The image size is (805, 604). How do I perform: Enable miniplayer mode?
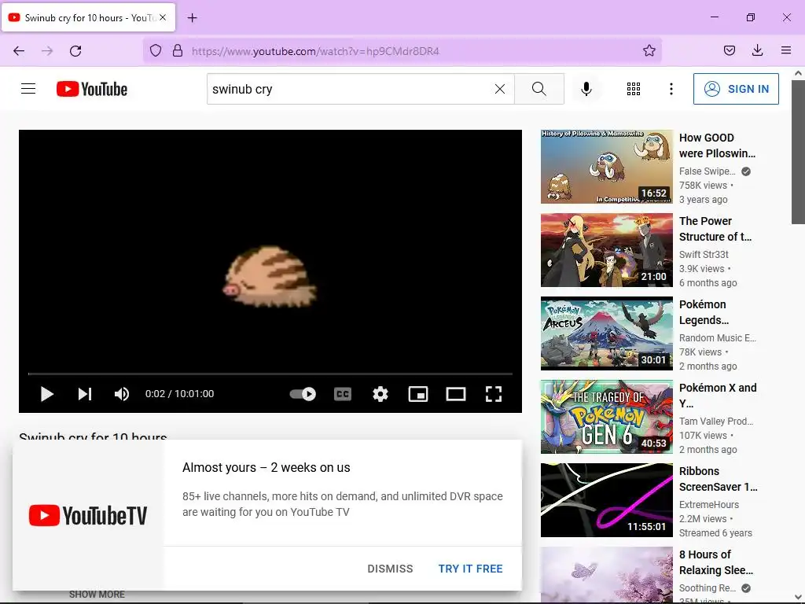pyautogui.click(x=418, y=394)
